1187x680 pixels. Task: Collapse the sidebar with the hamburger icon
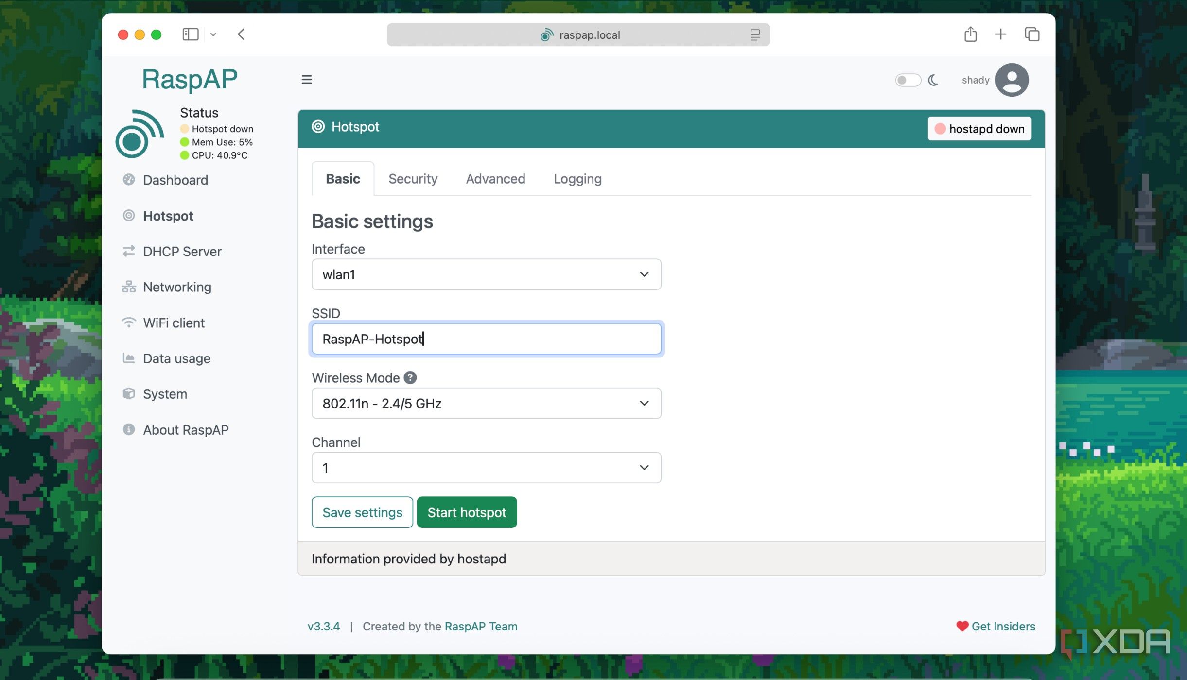pyautogui.click(x=306, y=80)
